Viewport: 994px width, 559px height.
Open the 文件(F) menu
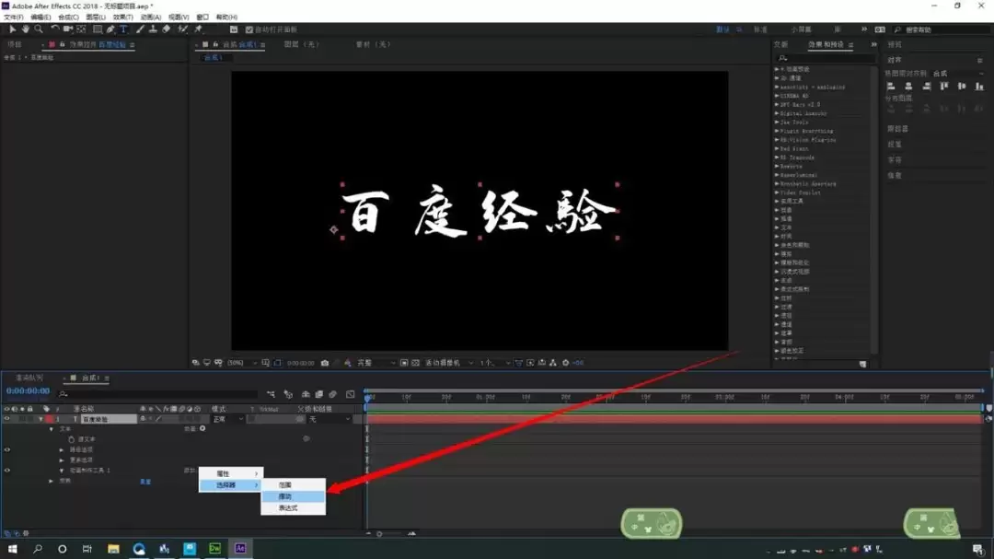13,17
